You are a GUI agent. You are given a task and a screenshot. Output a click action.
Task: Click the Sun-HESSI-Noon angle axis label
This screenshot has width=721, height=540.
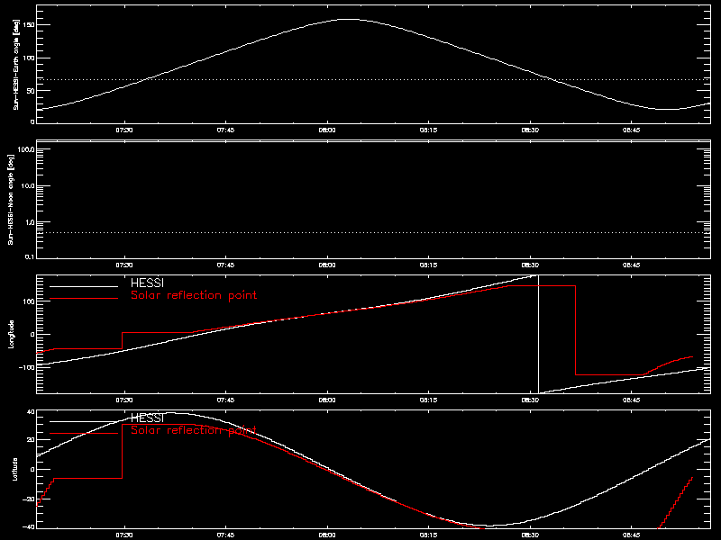click(x=11, y=199)
